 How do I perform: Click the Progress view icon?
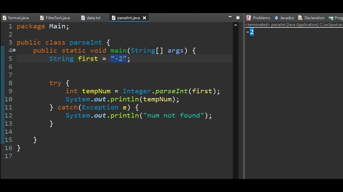331,18
